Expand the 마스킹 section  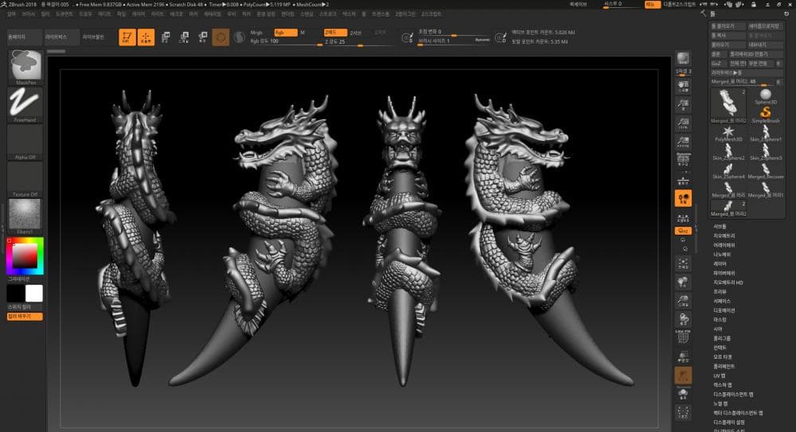click(720, 320)
